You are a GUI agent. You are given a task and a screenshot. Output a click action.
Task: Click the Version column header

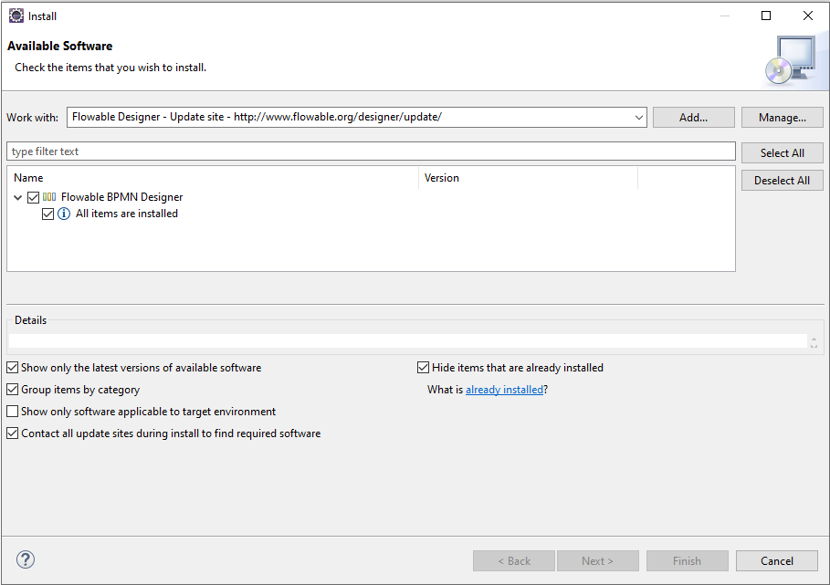point(529,178)
